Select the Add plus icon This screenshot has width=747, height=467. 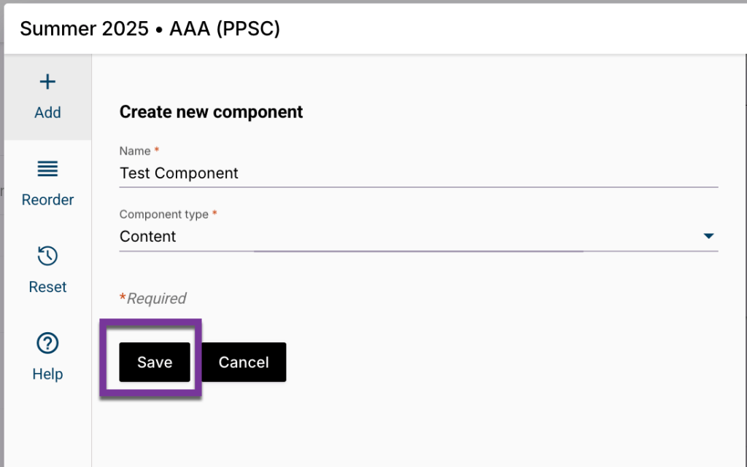[47, 82]
